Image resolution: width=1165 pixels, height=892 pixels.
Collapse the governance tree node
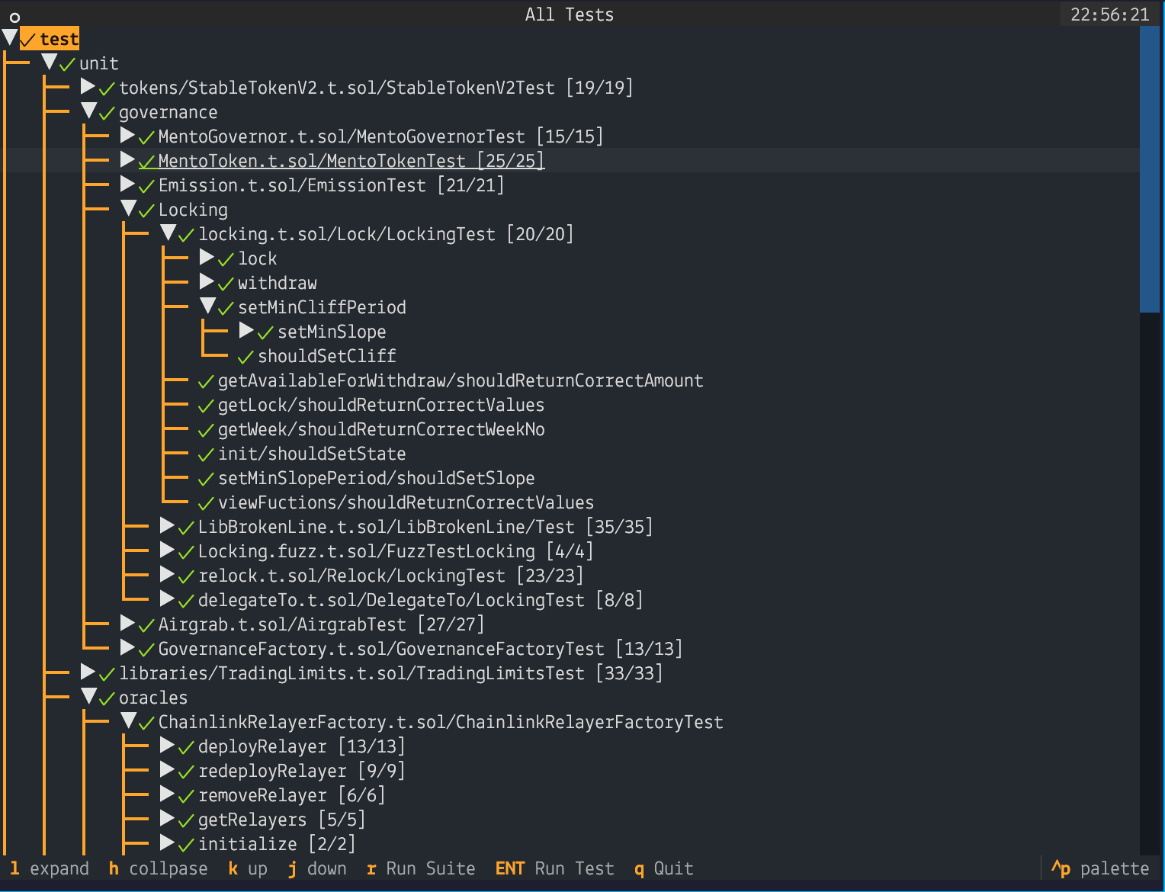[x=88, y=111]
